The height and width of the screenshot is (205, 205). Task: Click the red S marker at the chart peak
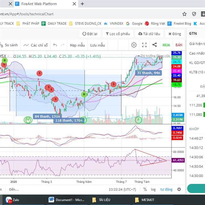click(40, 73)
